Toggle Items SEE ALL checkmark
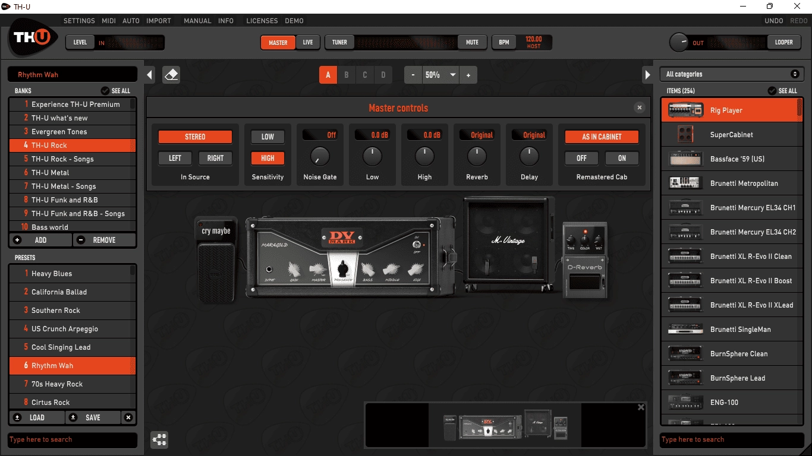This screenshot has width=812, height=456. coord(772,91)
